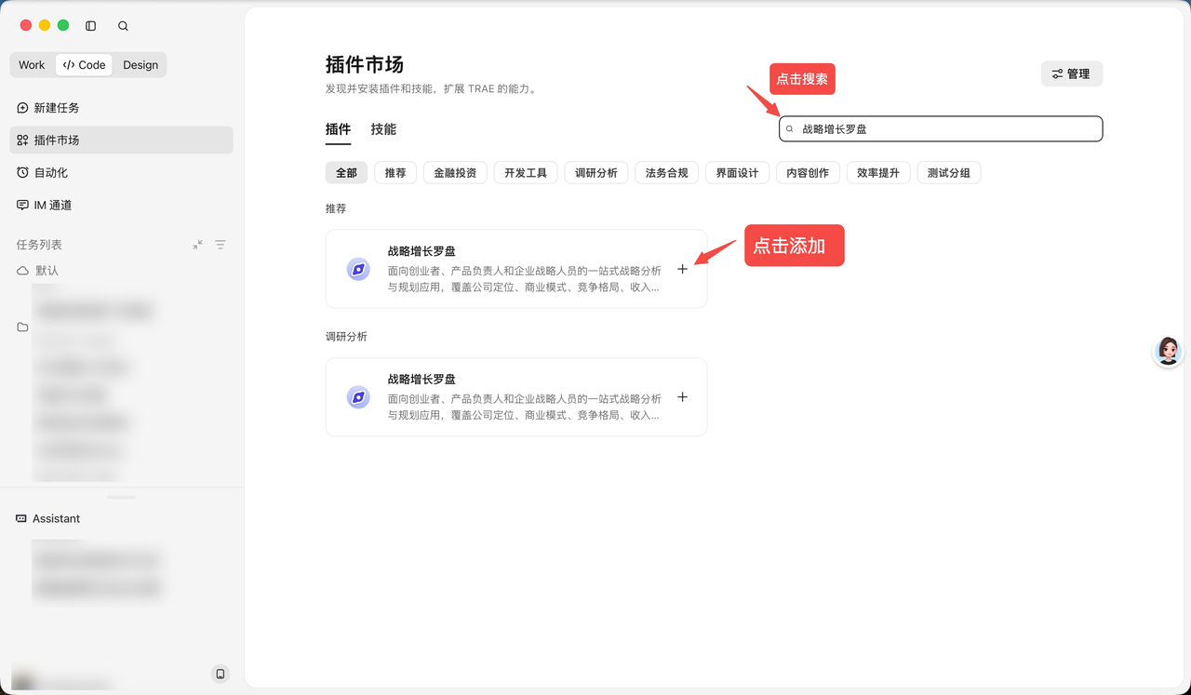
Task: Toggle the sidebar panel icon
Action: click(90, 26)
